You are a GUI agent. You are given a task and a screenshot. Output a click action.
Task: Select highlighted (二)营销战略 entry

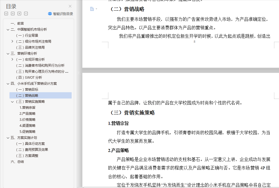(x=41, y=96)
